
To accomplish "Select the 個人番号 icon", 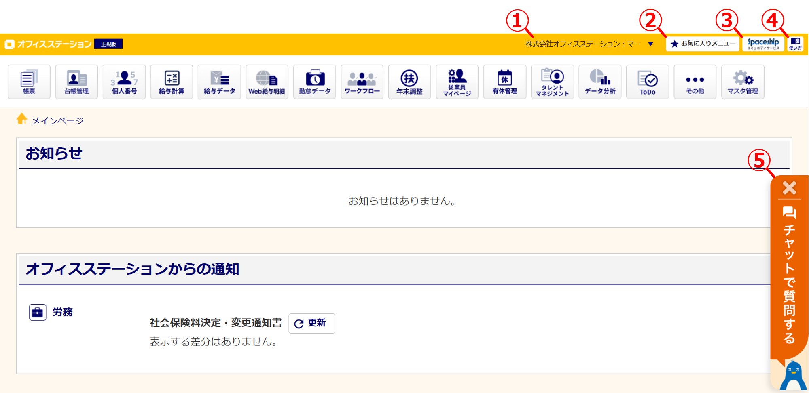I will pyautogui.click(x=124, y=82).
